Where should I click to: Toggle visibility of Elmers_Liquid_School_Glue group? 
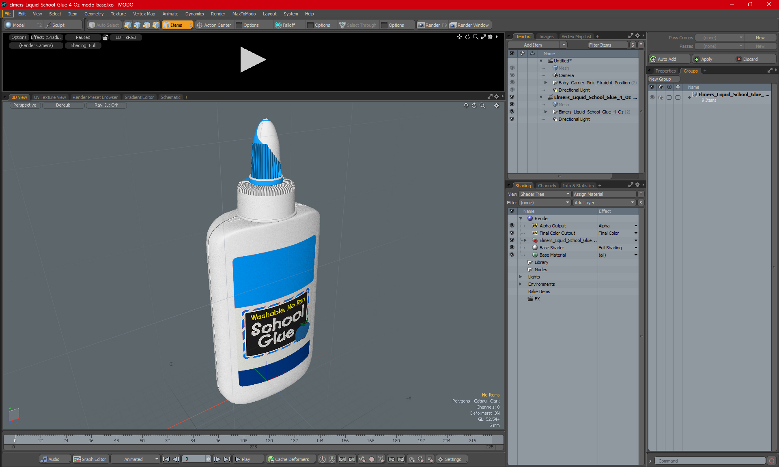coord(512,240)
